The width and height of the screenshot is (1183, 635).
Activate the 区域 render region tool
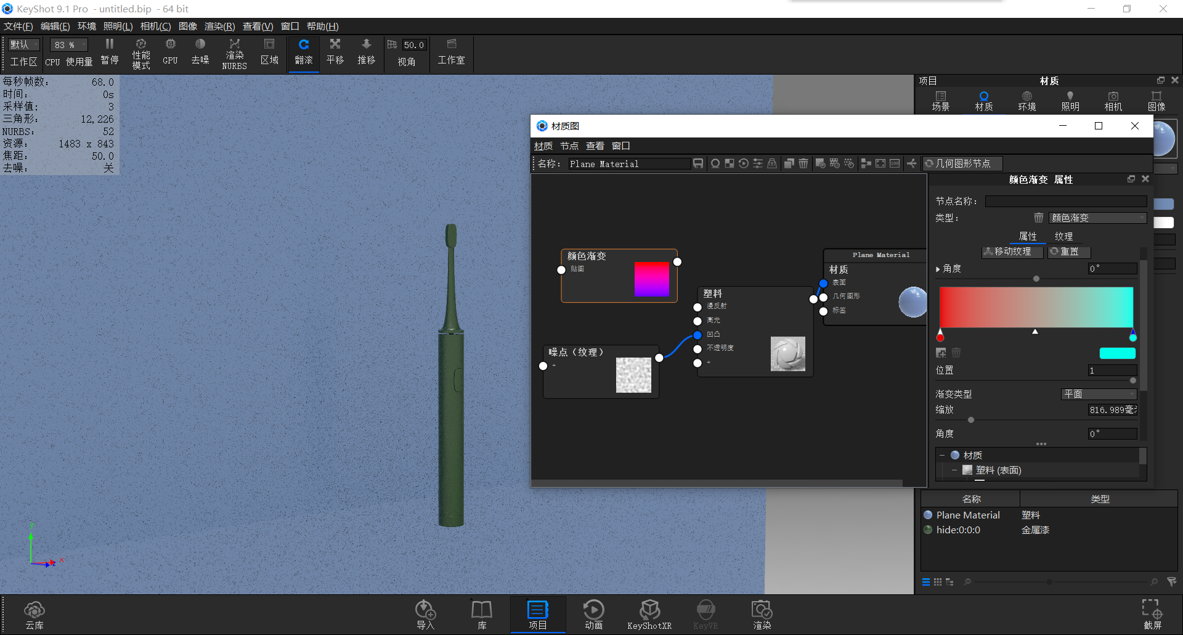tap(269, 52)
